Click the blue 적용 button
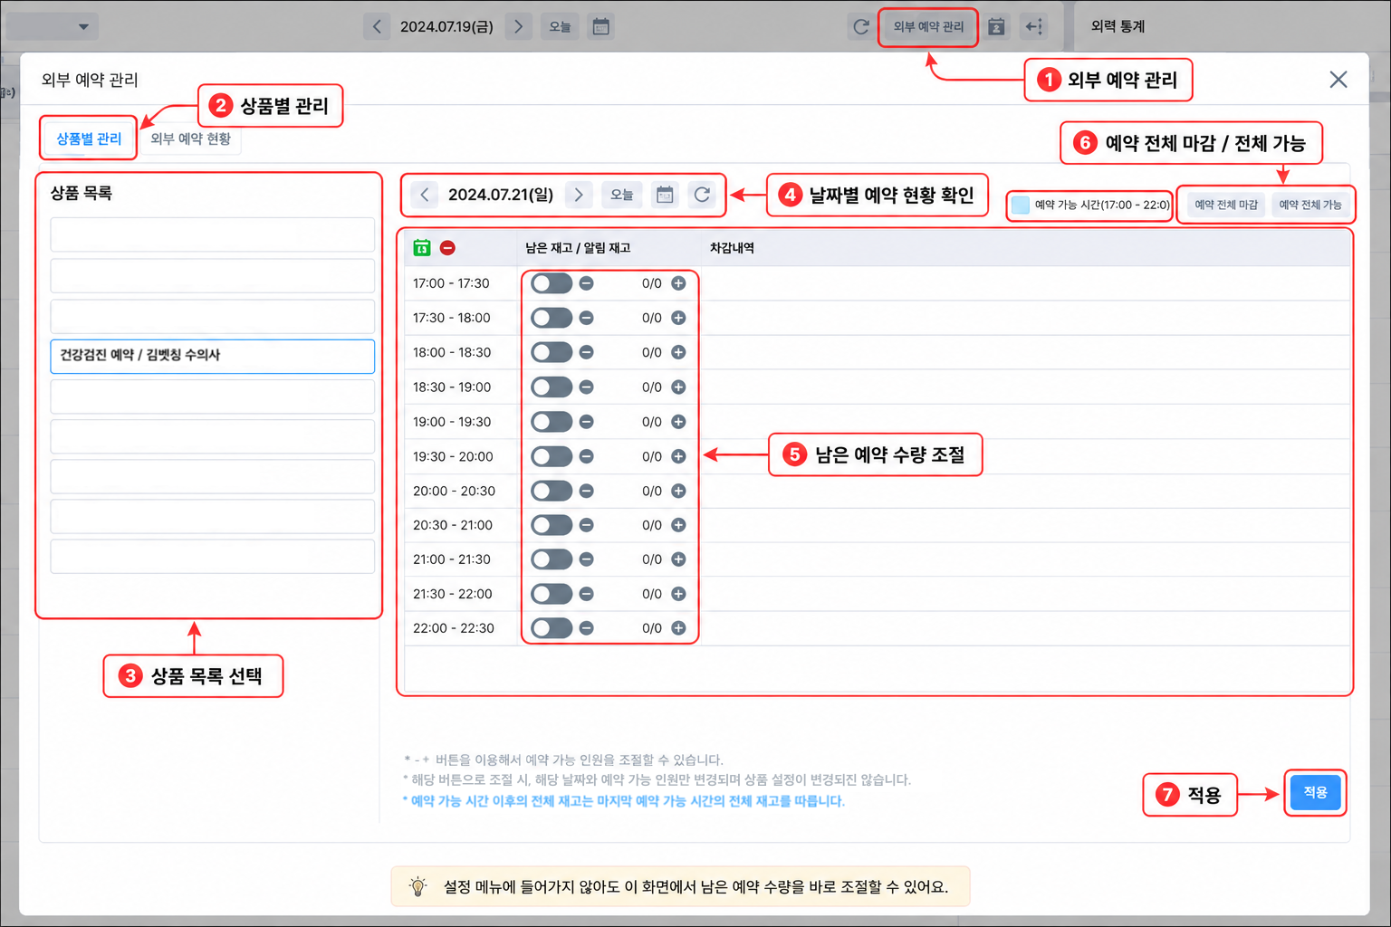1391x927 pixels. (x=1315, y=792)
